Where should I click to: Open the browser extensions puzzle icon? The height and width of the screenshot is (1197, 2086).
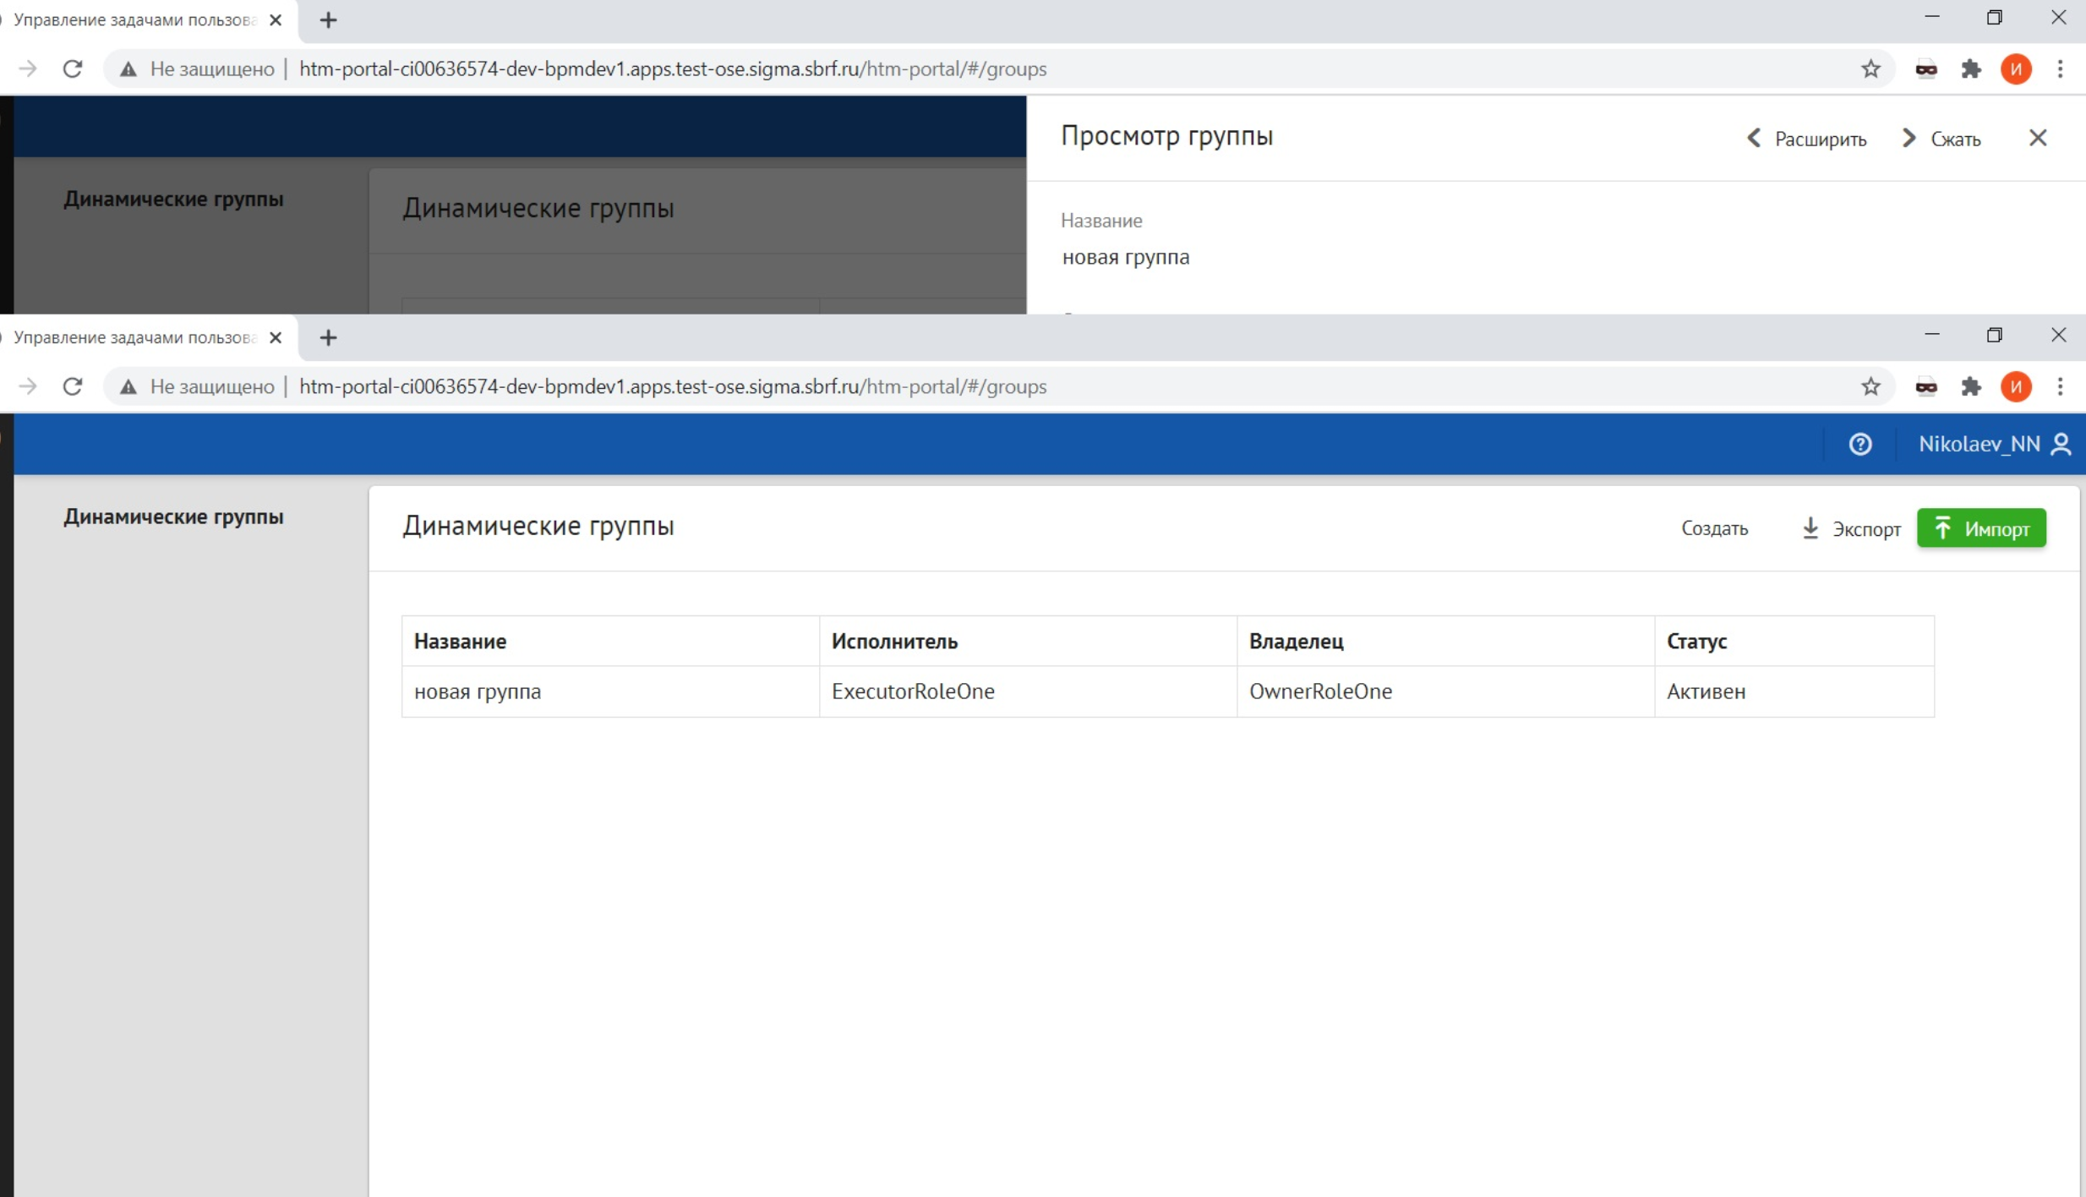pyautogui.click(x=1972, y=386)
